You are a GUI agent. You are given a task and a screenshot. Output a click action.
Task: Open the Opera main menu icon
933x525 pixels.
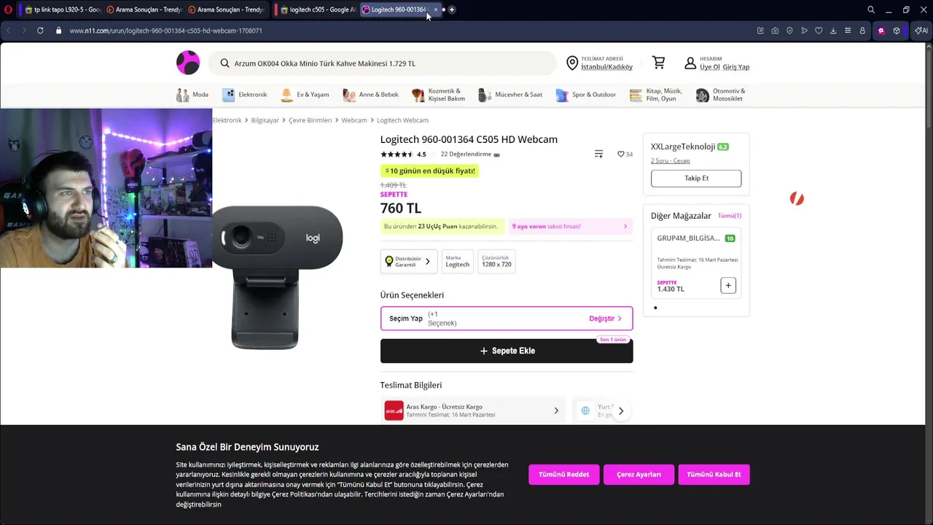click(x=8, y=9)
